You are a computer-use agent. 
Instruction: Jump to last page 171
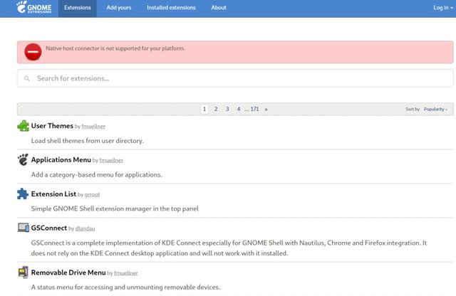click(254, 109)
